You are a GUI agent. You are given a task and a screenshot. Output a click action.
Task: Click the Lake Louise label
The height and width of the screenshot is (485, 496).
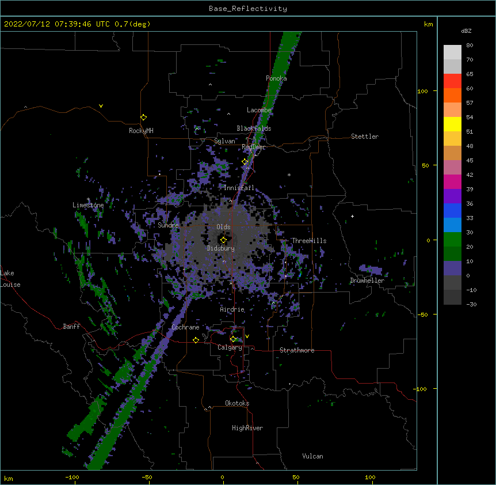[x=10, y=279]
